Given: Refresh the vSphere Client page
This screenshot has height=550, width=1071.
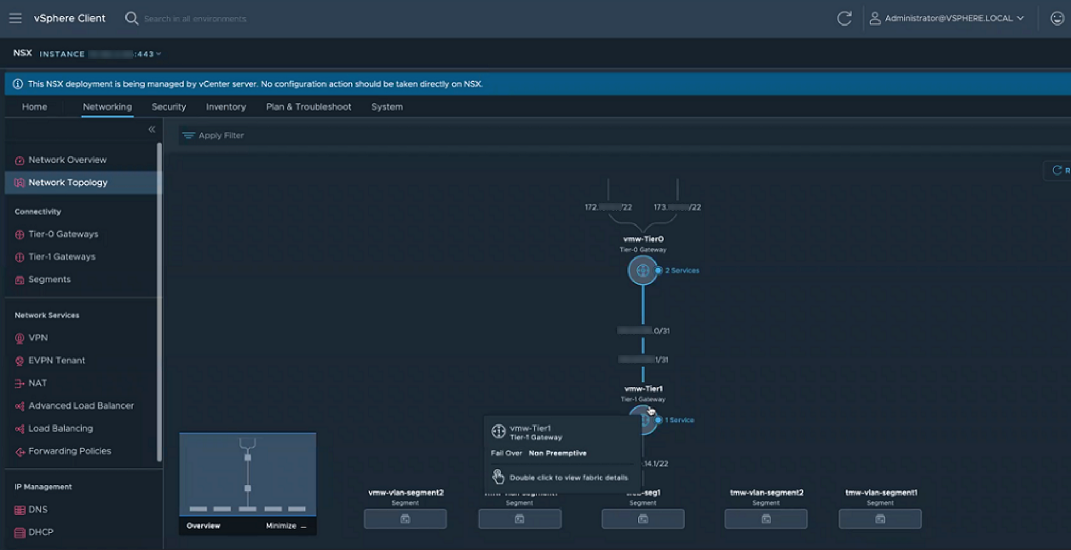Looking at the screenshot, I should pos(844,18).
